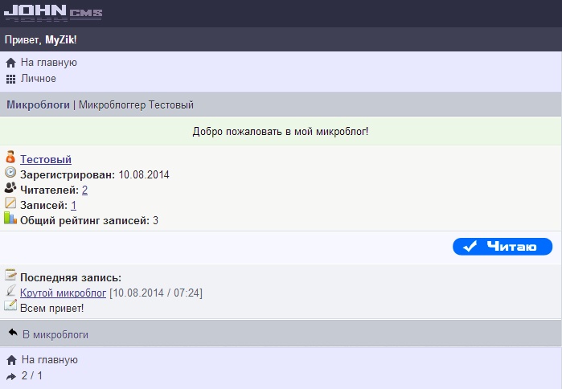
Task: Open the Личное menu item
Action: 39,79
